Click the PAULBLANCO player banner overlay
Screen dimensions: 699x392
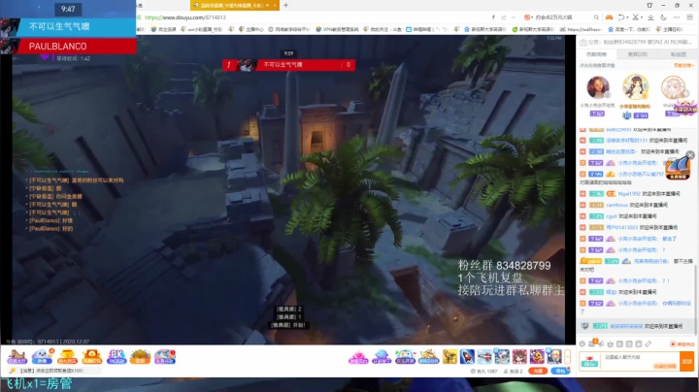click(68, 46)
